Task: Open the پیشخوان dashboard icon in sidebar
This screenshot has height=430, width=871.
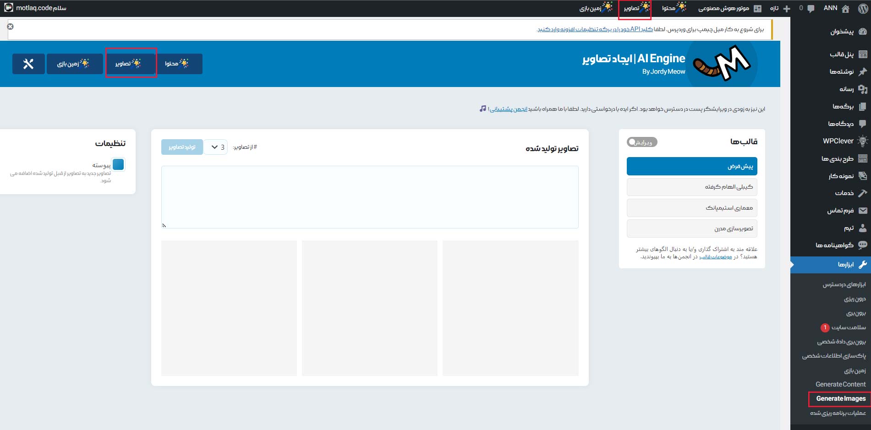Action: [863, 32]
